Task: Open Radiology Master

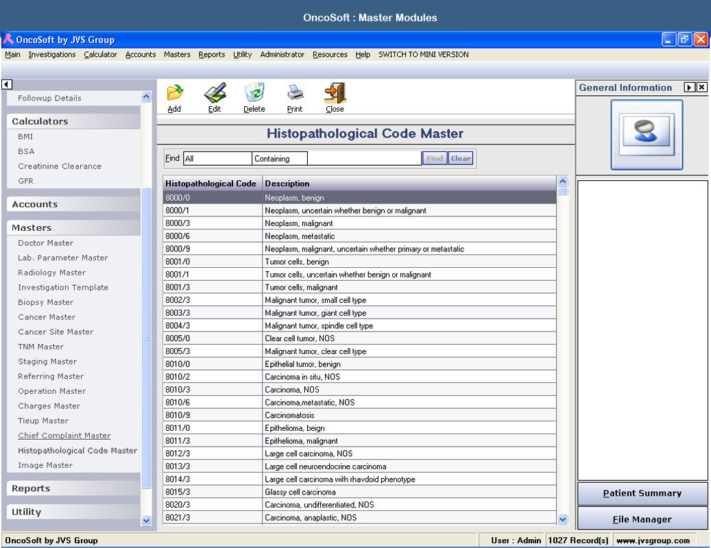Action: (x=51, y=273)
